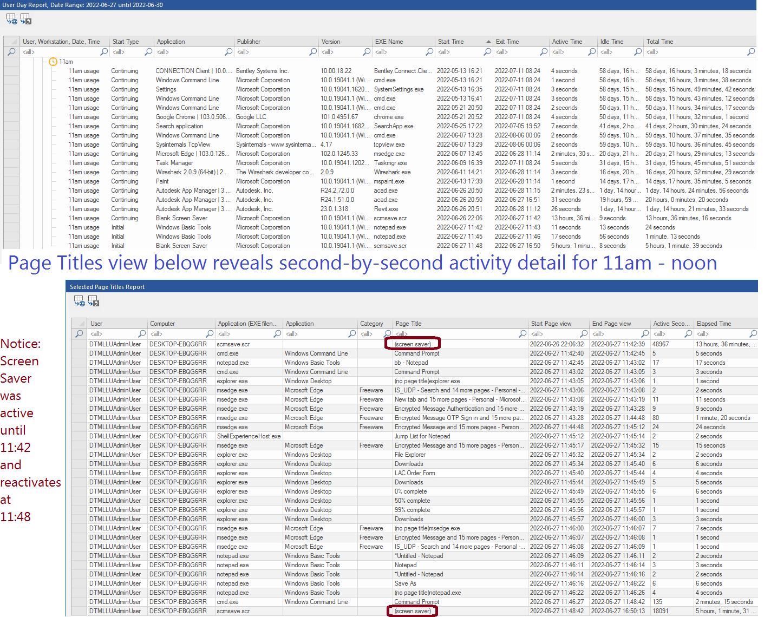Type in the EXE Name filter field

[x=401, y=52]
